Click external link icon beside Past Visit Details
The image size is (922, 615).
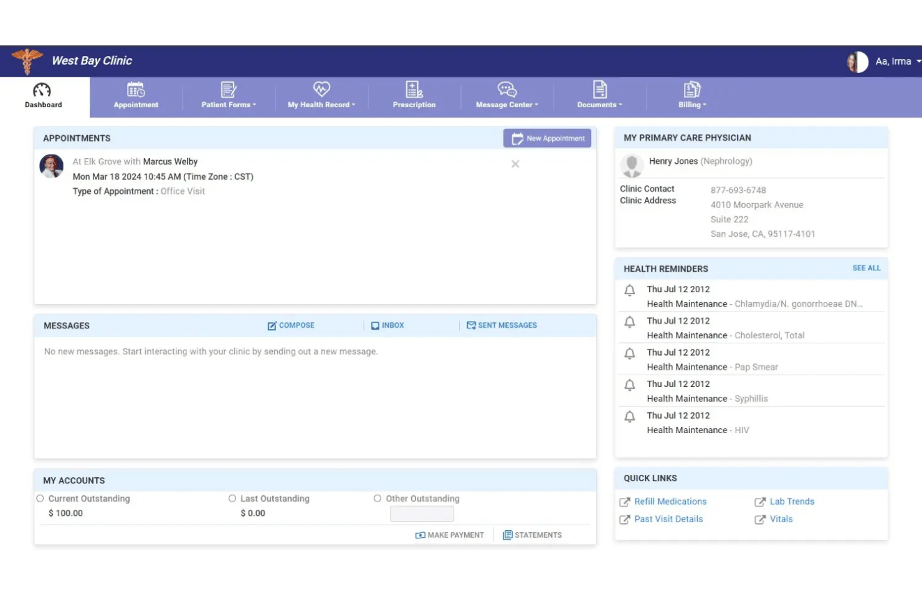click(x=625, y=520)
